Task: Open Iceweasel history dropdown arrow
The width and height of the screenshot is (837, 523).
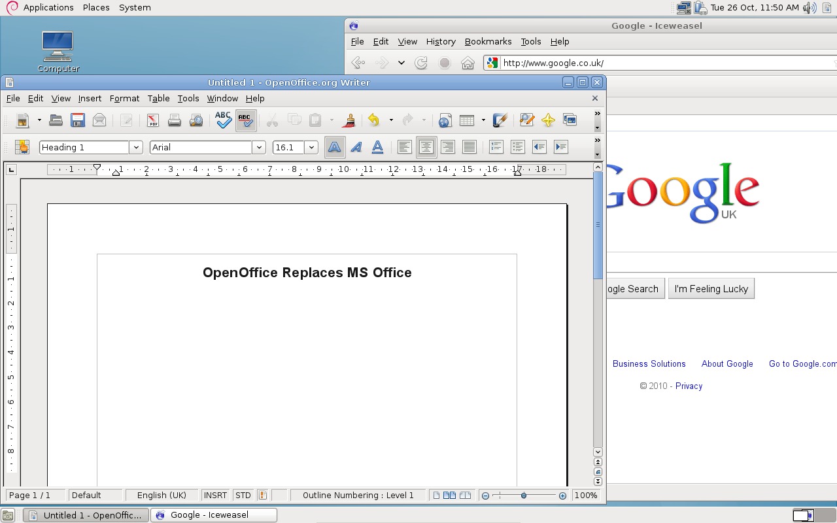Action: (x=401, y=63)
